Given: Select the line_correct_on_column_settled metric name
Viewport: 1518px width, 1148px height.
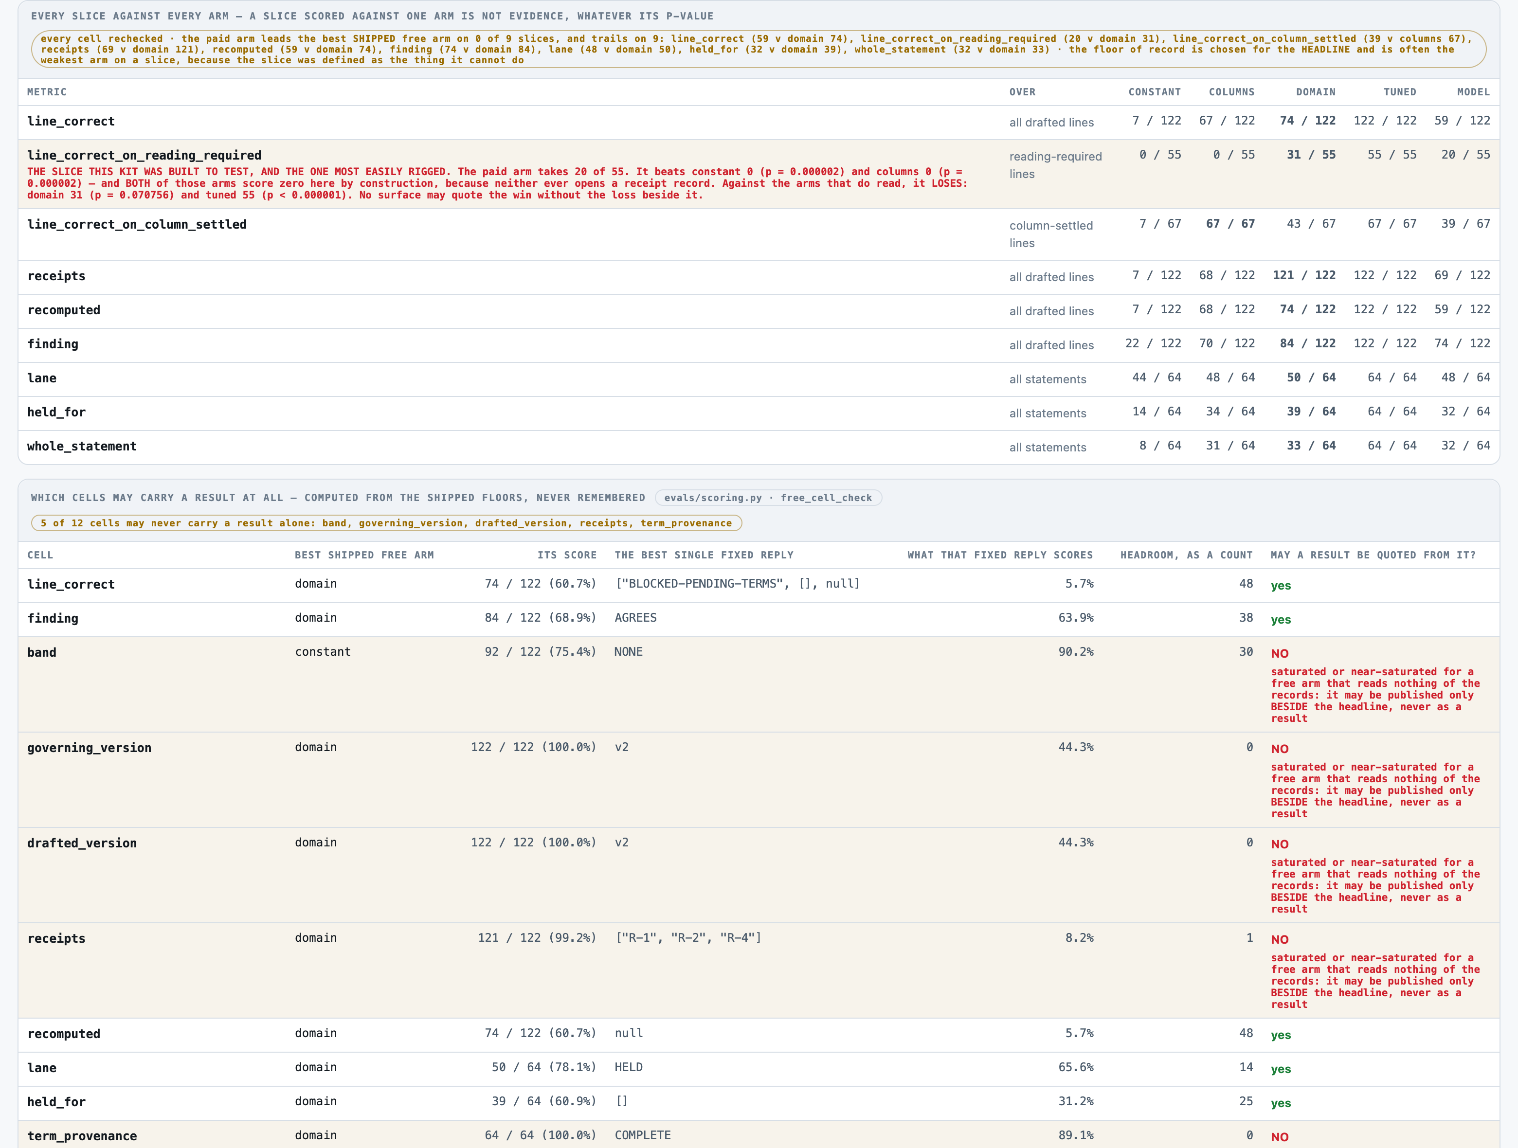Looking at the screenshot, I should 137,224.
